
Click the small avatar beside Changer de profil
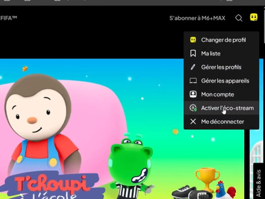[x=193, y=40]
